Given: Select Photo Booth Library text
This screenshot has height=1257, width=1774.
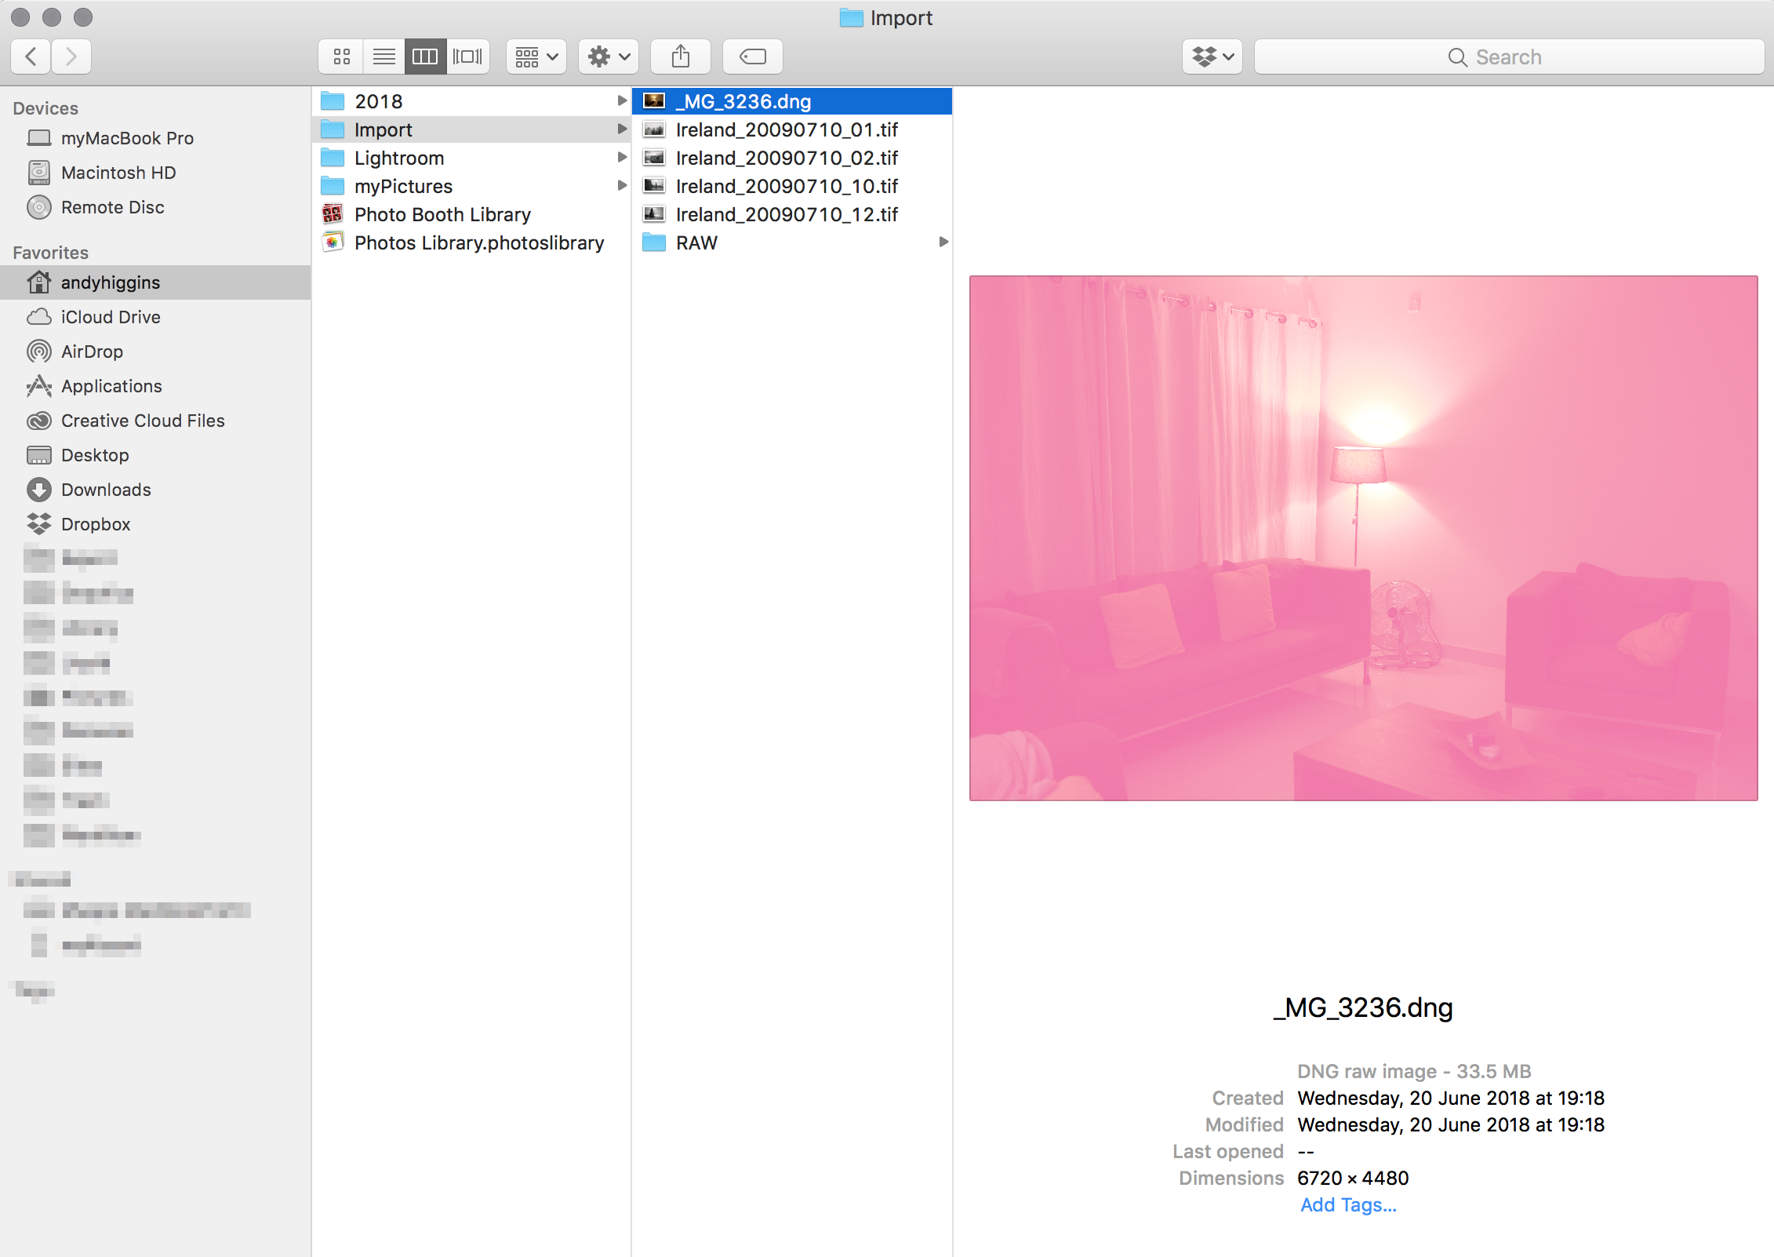Looking at the screenshot, I should pos(442,214).
